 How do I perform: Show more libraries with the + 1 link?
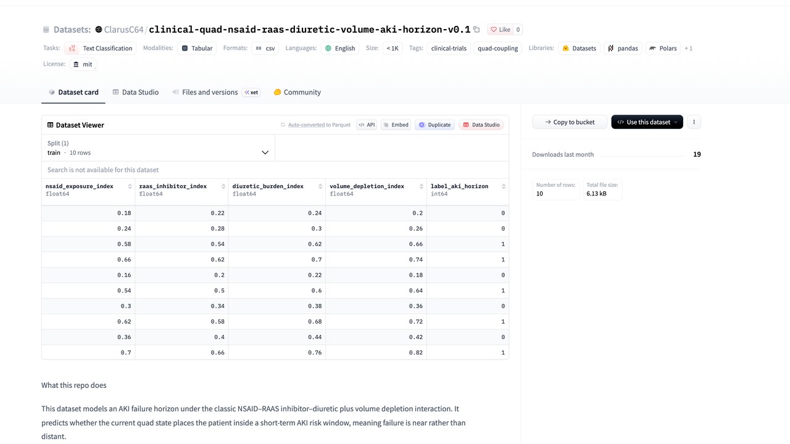[689, 48]
